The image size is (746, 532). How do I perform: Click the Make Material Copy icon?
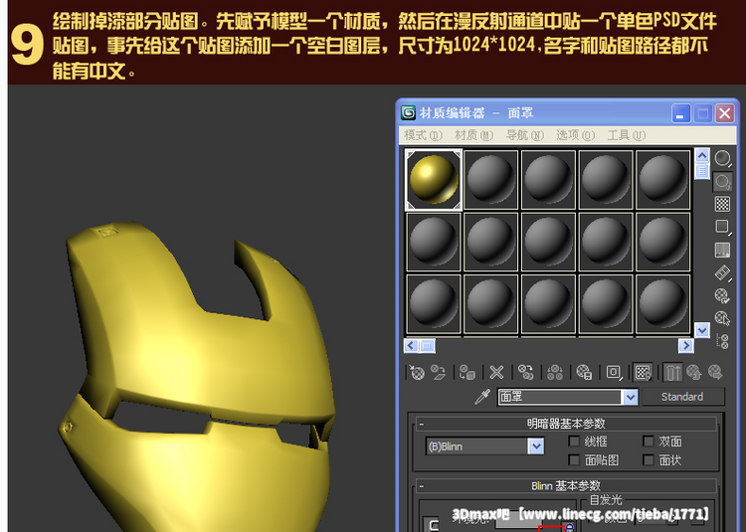pos(526,372)
